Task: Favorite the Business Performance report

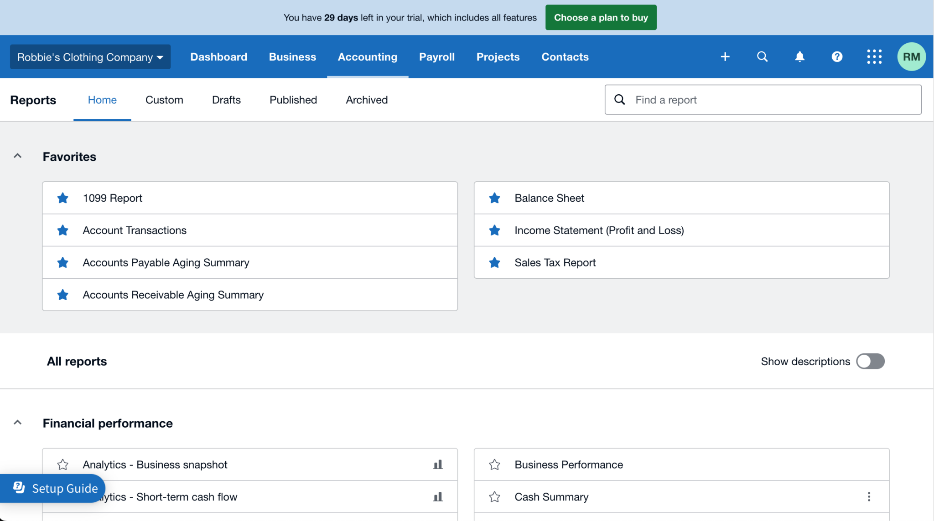Action: (494, 464)
